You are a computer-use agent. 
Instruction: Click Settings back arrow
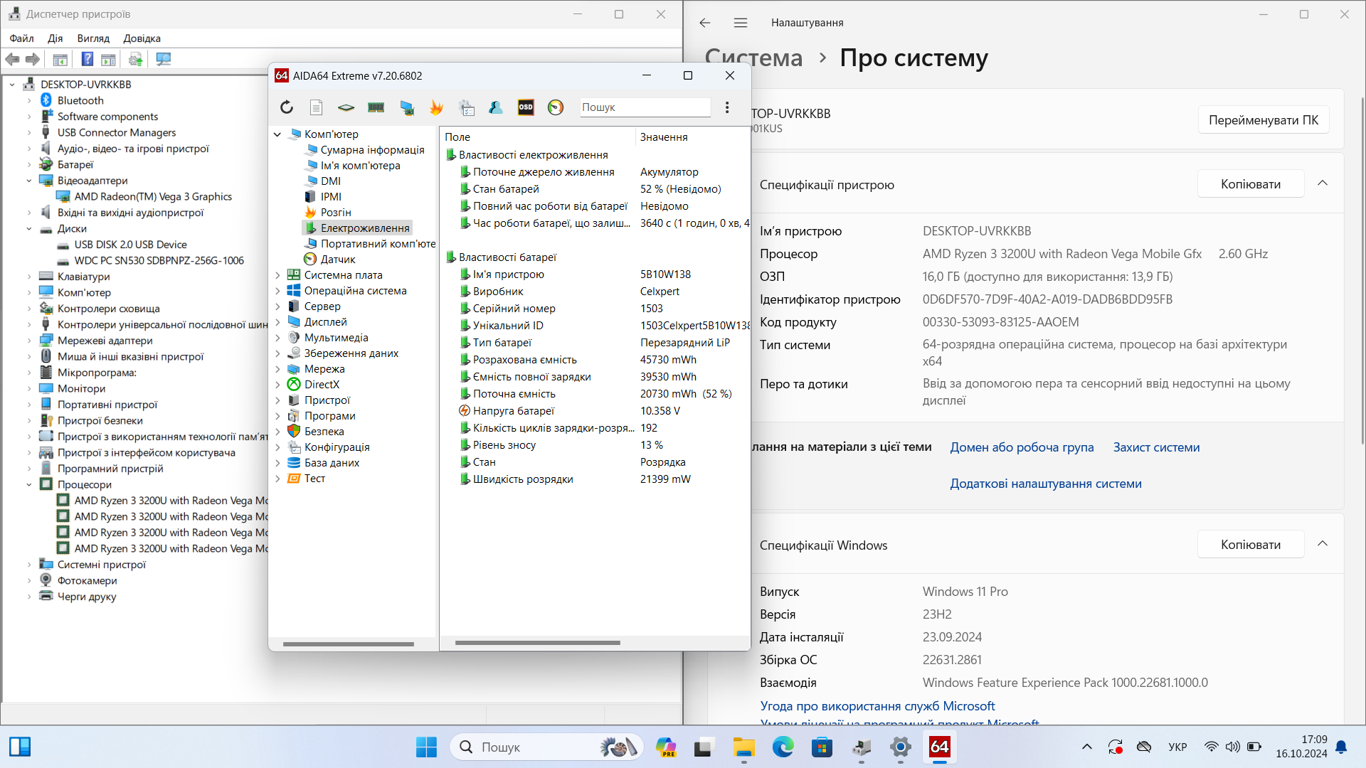[704, 23]
